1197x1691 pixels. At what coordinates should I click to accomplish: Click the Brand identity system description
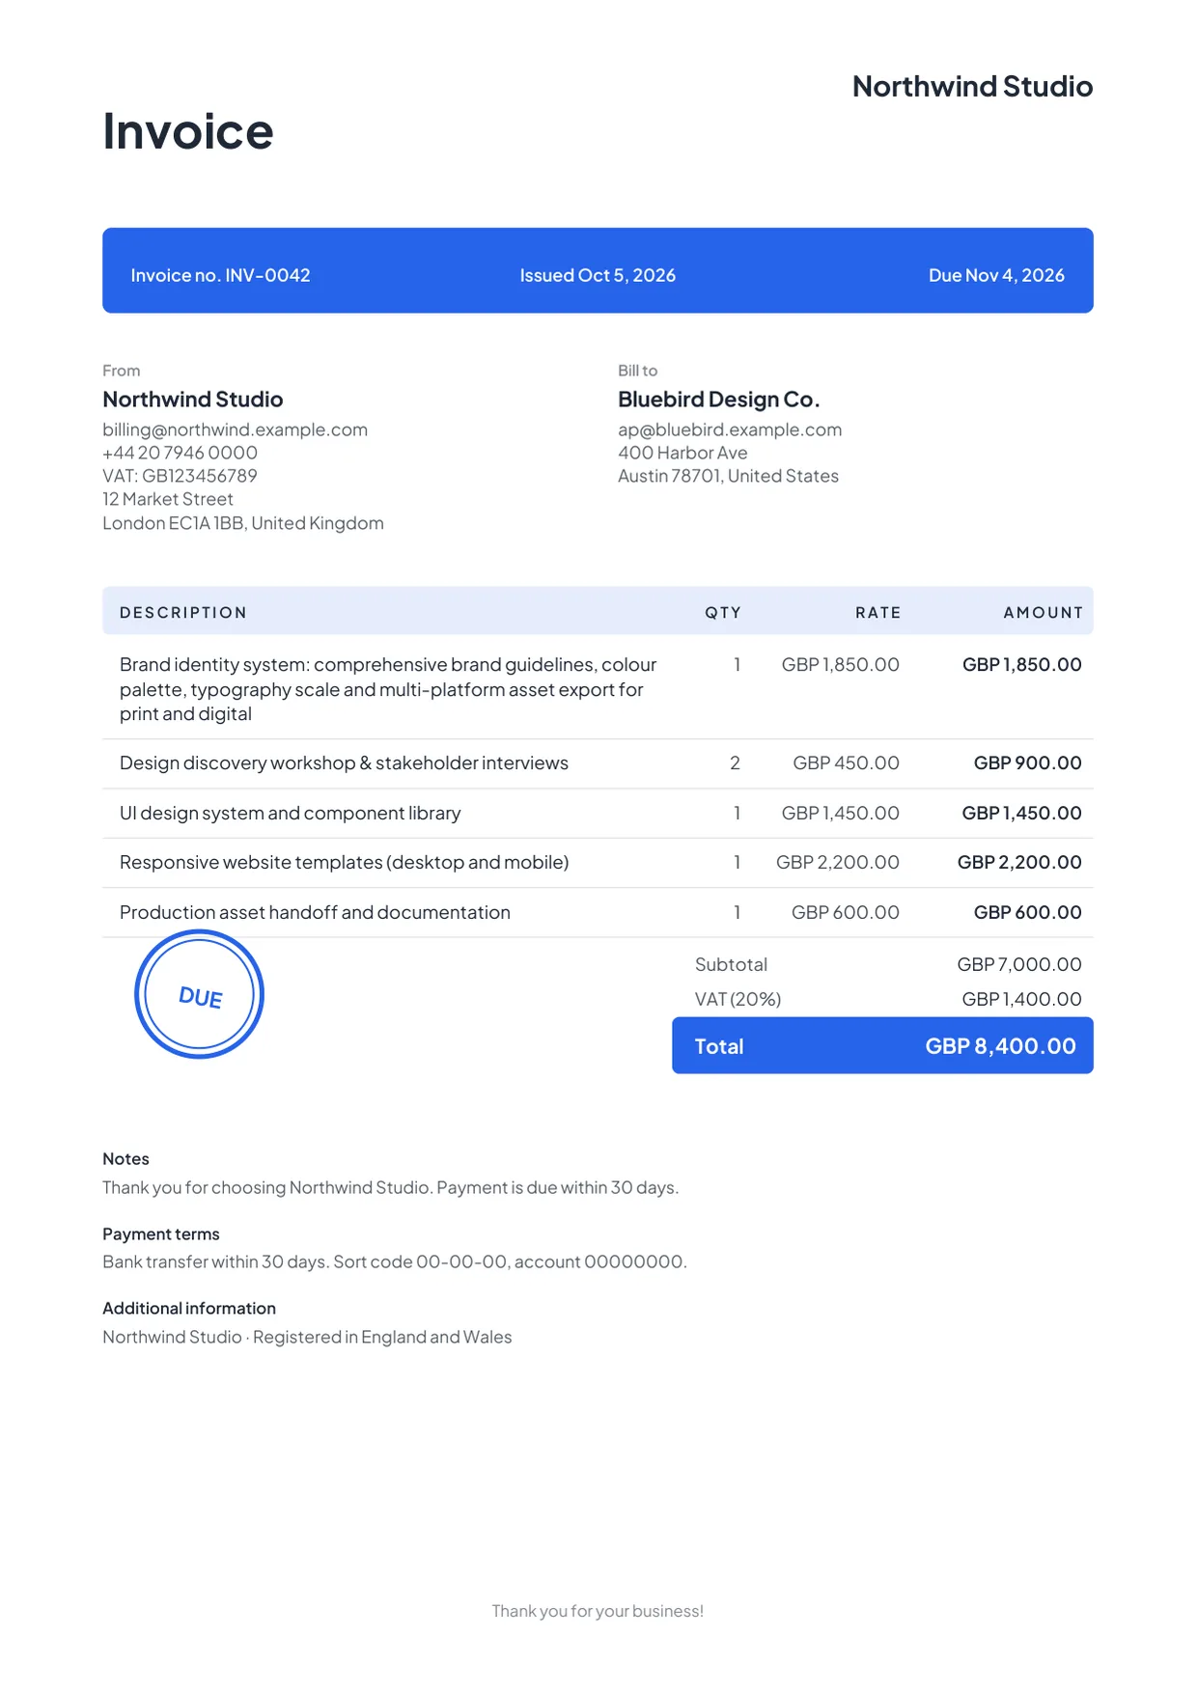tap(388, 689)
